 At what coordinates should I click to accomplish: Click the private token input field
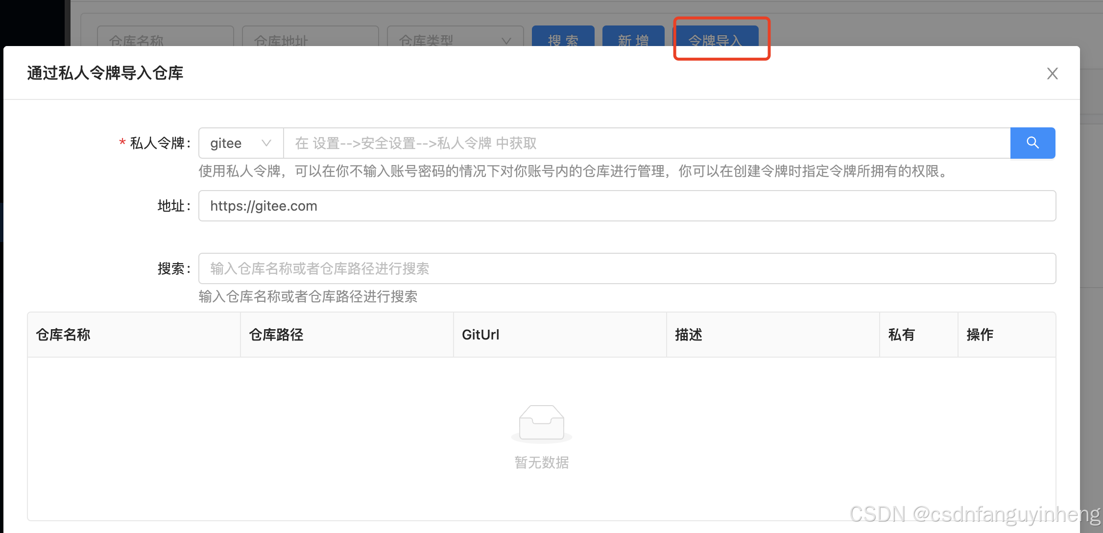647,143
